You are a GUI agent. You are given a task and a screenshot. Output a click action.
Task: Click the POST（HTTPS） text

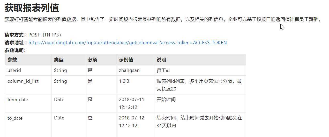[x=45, y=35]
